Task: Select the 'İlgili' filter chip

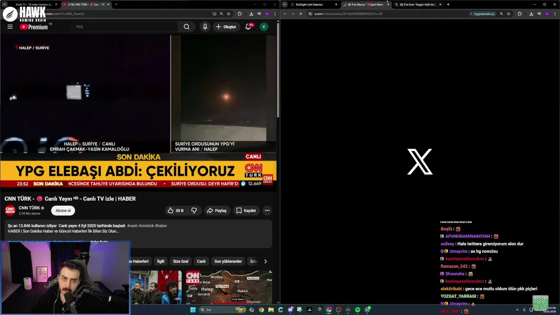Action: coord(161,261)
